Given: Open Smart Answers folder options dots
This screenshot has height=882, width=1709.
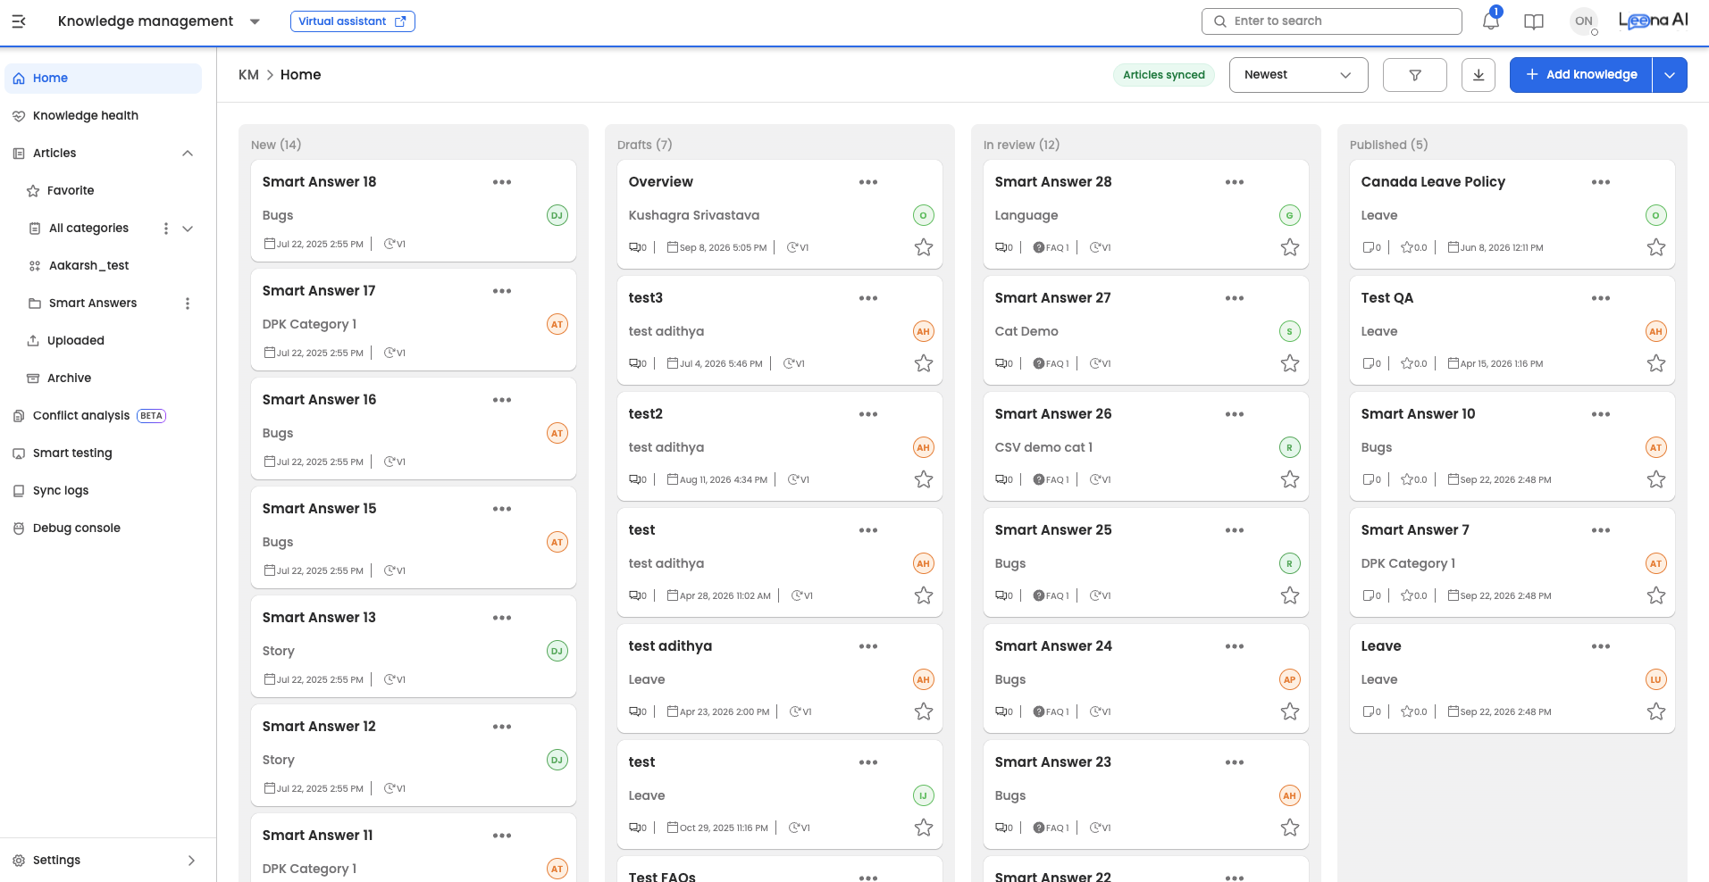Looking at the screenshot, I should tap(188, 304).
